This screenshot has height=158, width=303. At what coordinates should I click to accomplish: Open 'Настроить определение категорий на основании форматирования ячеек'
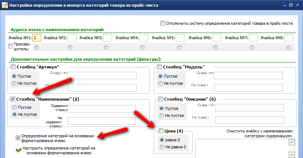click(x=59, y=151)
